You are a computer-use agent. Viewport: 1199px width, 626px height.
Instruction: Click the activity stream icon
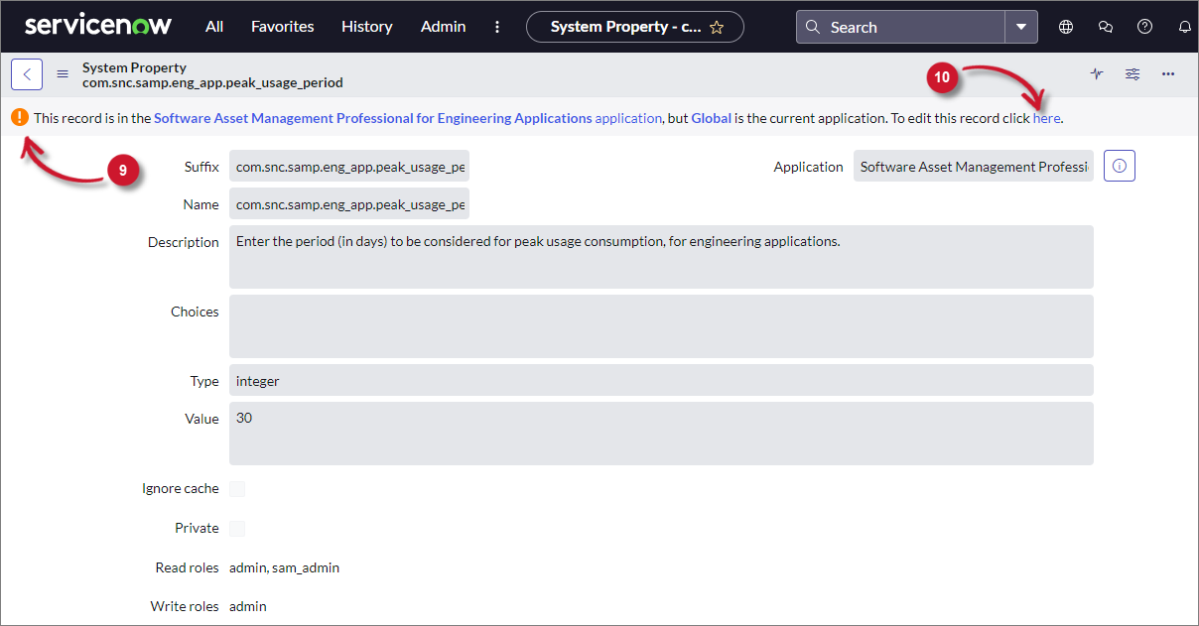[1097, 74]
